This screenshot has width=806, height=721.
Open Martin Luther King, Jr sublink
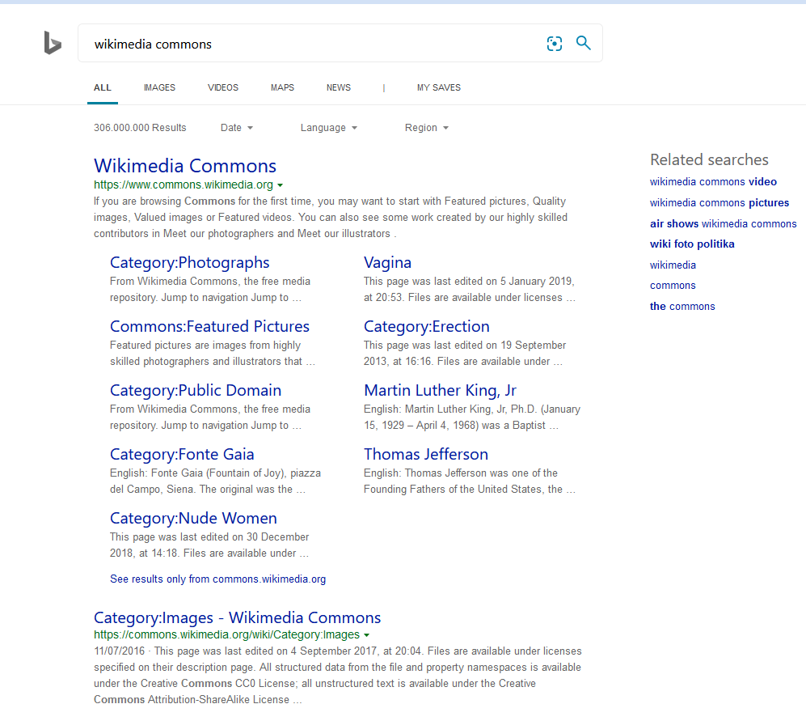tap(440, 390)
